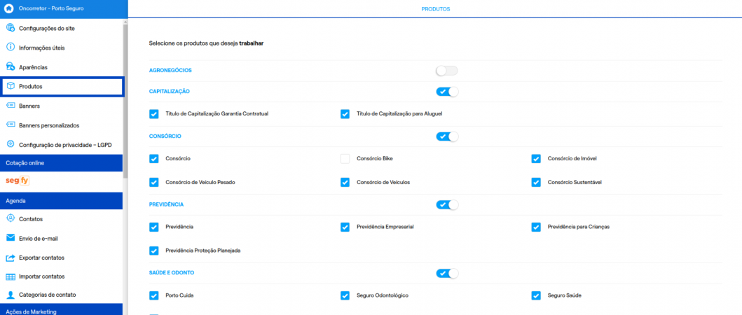The height and width of the screenshot is (315, 742).
Task: Uncheck Consórcio de Veículo Pesado
Action: pos(153,182)
